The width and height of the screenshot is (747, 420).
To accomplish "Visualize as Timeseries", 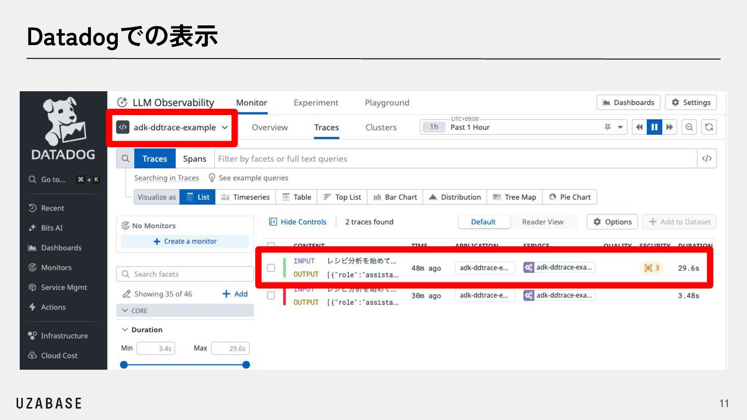I will pos(245,197).
